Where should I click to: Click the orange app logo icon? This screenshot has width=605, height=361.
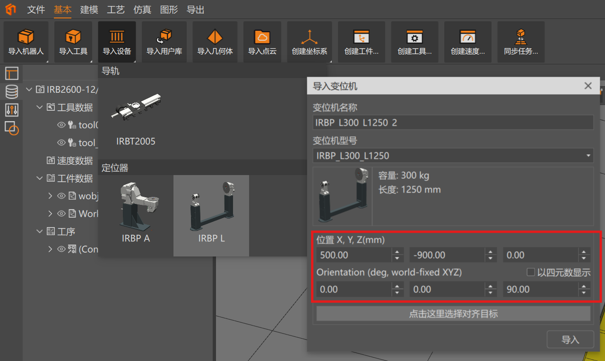pos(11,9)
